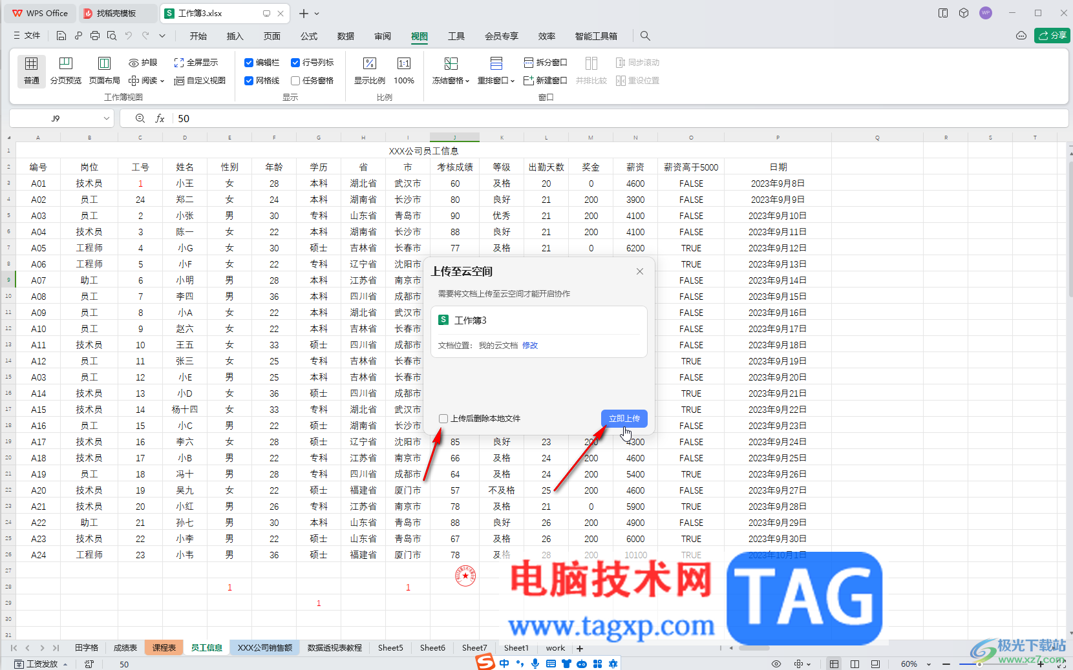Screen dimensions: 1073x670
Task: Open Page Break Preview (分页预览)
Action: coord(66,70)
